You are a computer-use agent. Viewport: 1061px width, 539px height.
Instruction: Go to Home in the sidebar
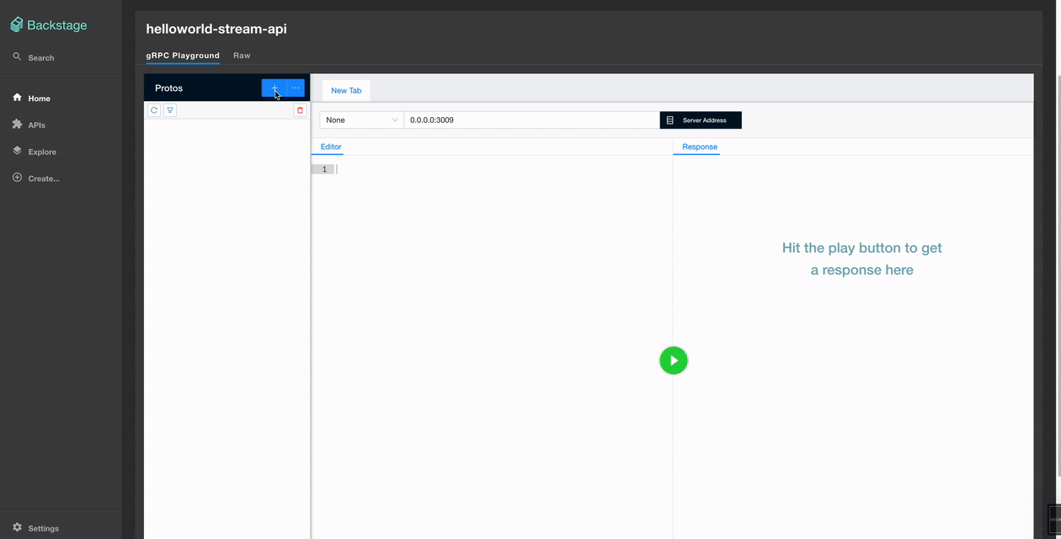(32, 98)
